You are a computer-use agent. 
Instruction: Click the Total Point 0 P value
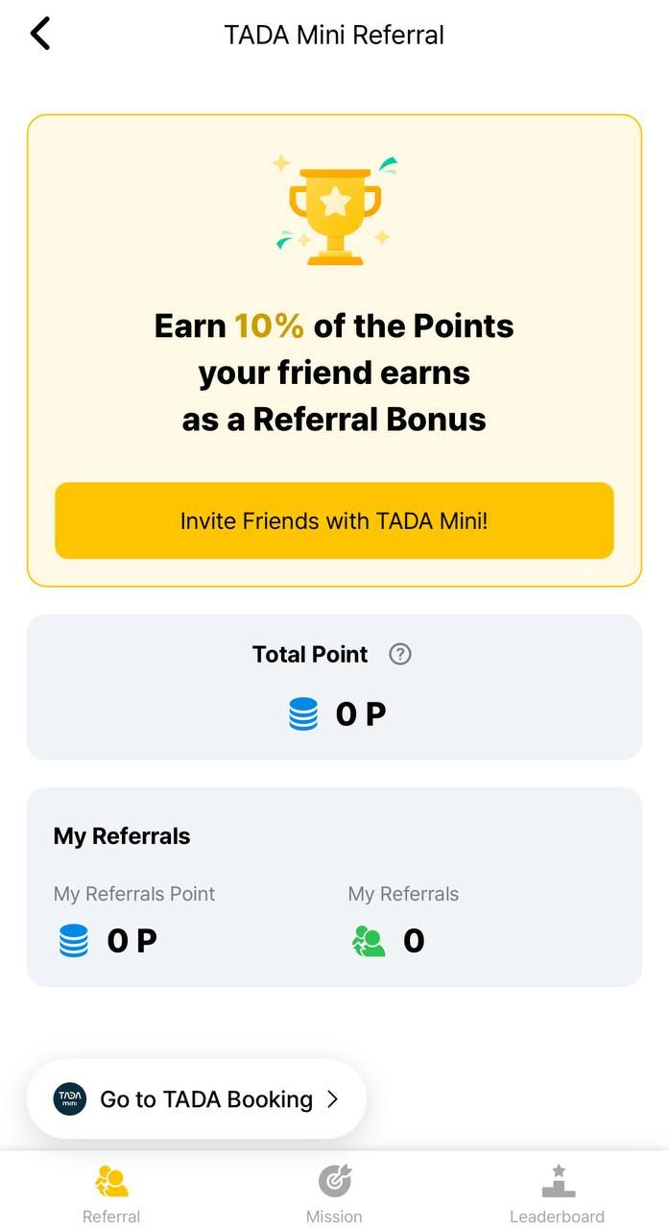[360, 714]
